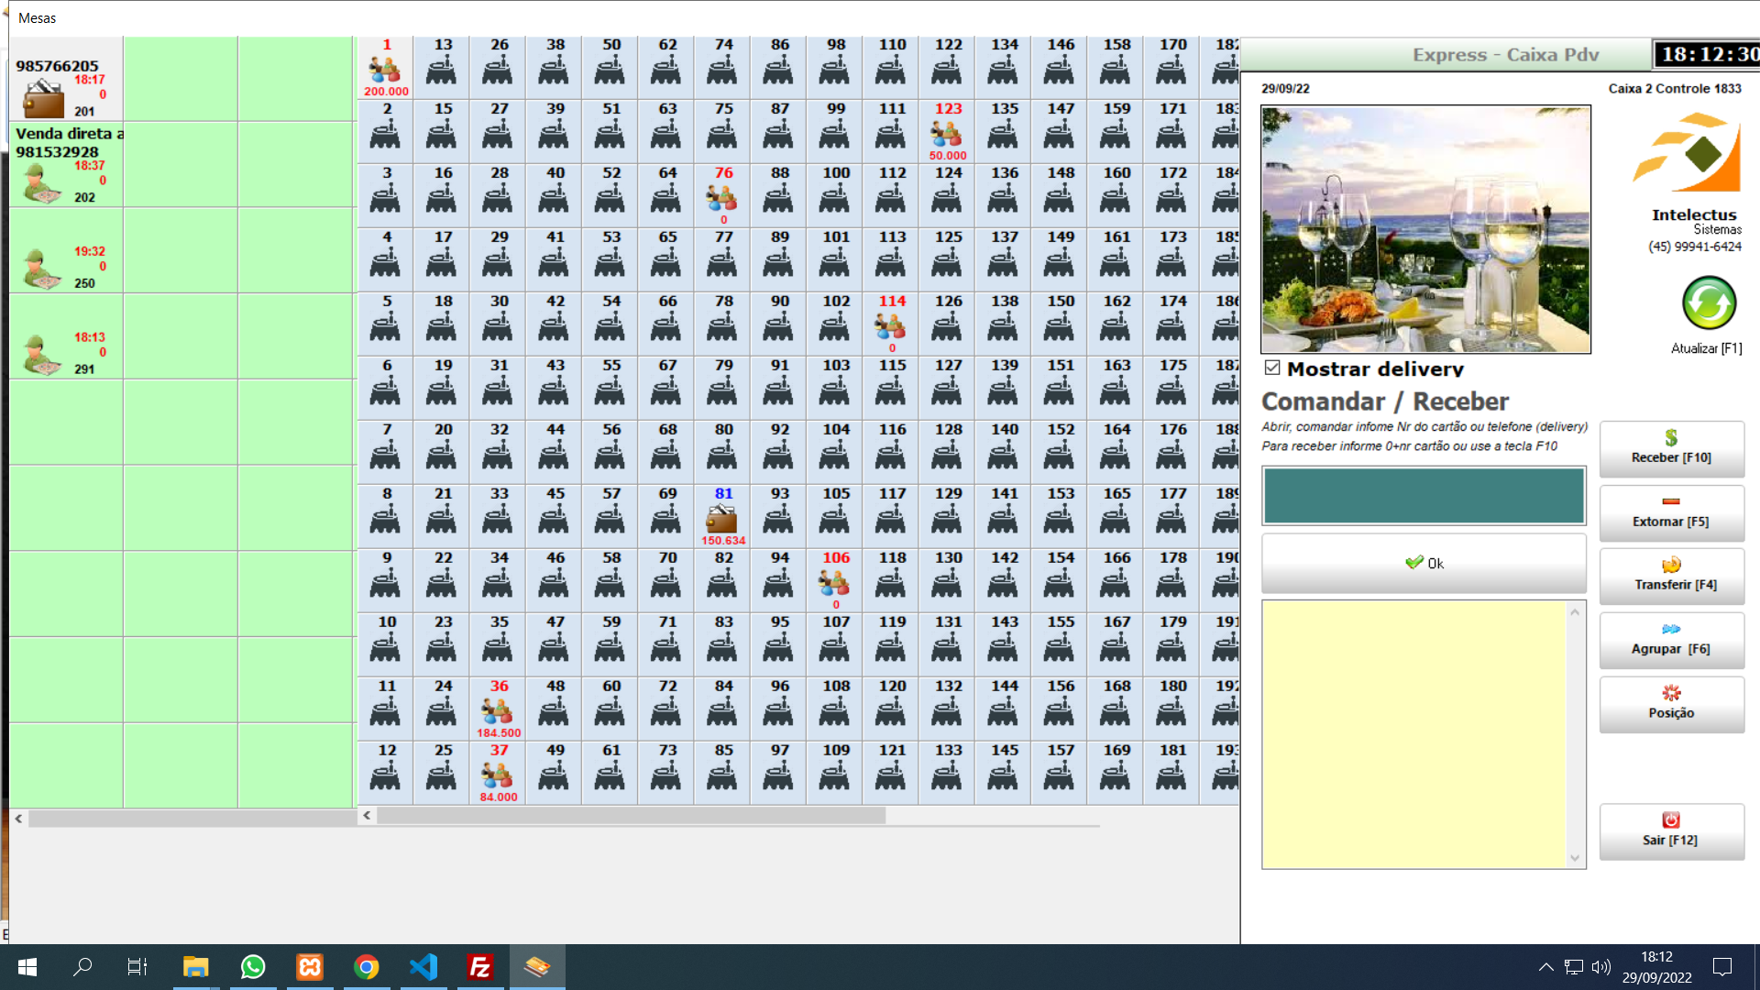Viewport: 1760px width, 990px height.
Task: Click left arrow of delivery list scrollbar
Action: (x=18, y=819)
